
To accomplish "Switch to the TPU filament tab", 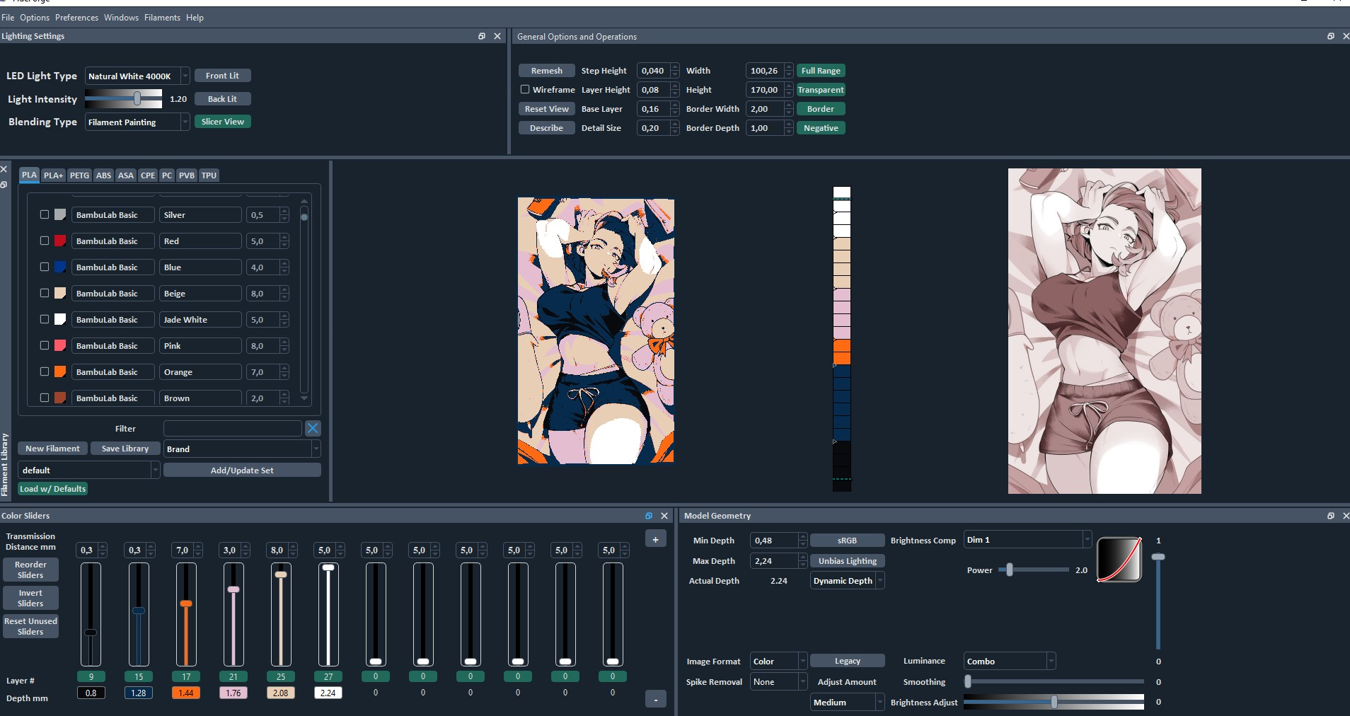I will pyautogui.click(x=209, y=175).
